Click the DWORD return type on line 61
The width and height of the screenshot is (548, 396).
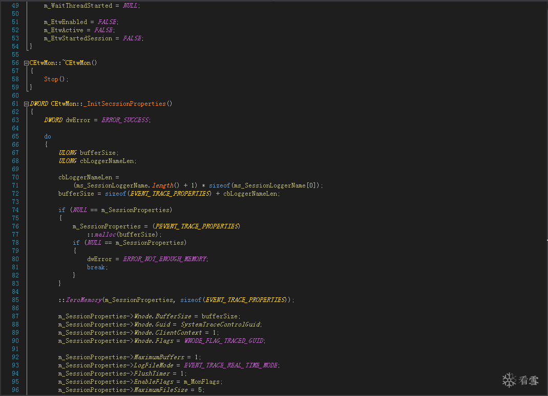(x=39, y=104)
